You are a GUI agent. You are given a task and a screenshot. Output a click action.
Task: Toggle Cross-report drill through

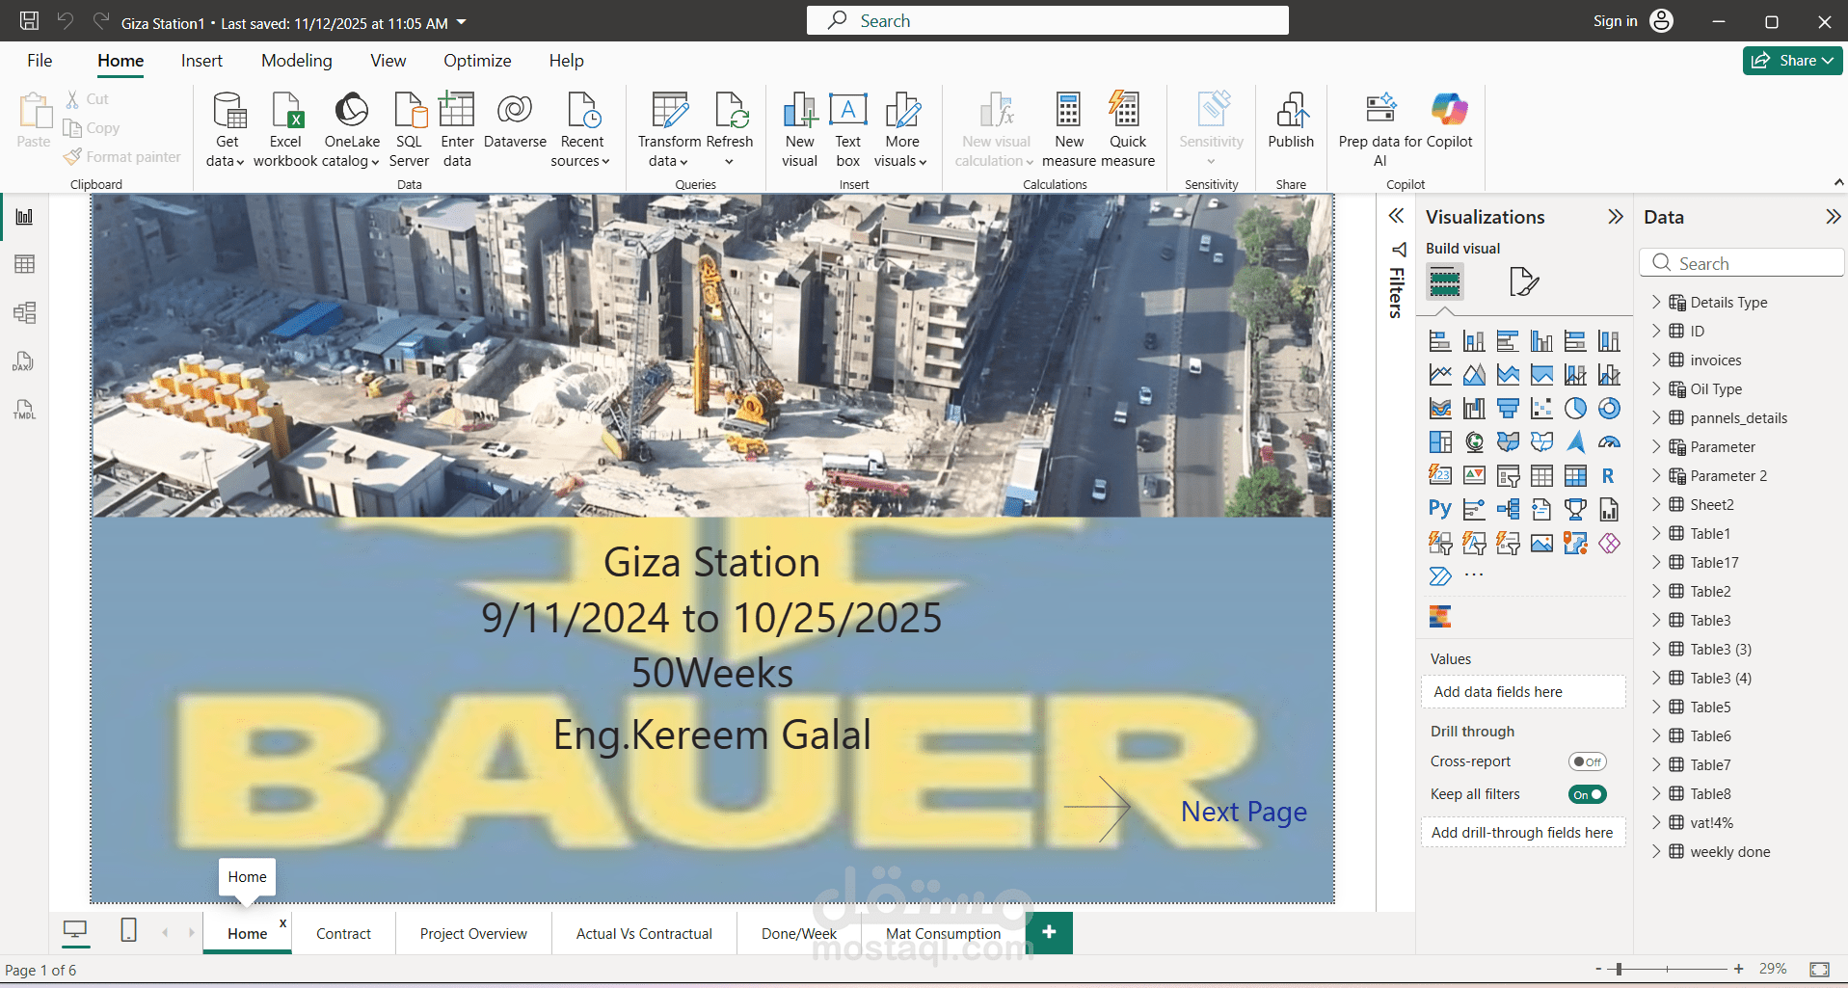(1587, 761)
